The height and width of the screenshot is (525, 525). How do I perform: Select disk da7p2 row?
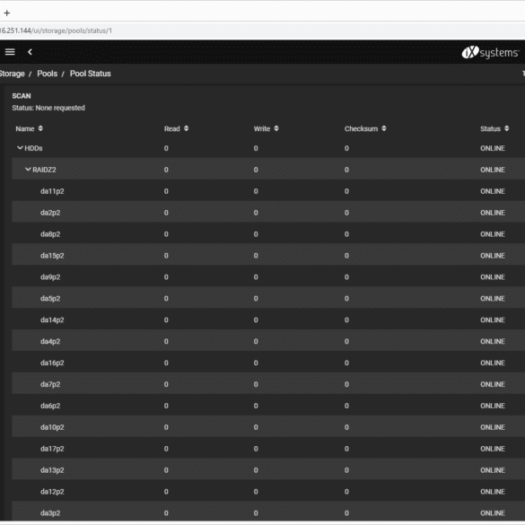pos(268,384)
